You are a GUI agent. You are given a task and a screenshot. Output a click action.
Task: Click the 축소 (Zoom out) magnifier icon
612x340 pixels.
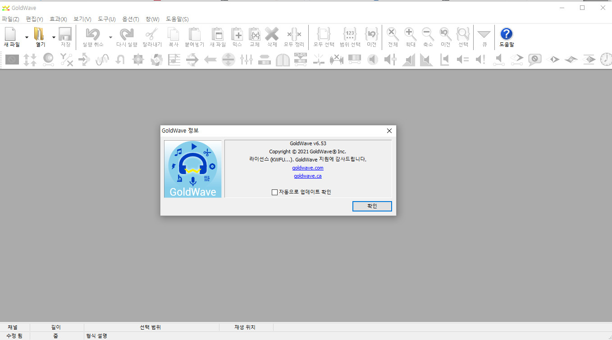428,34
